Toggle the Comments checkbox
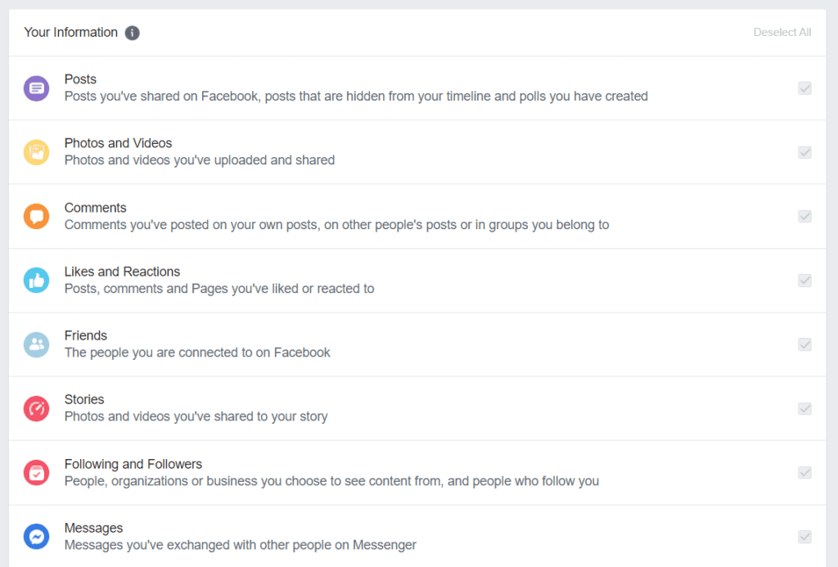The height and width of the screenshot is (567, 838). 805,217
